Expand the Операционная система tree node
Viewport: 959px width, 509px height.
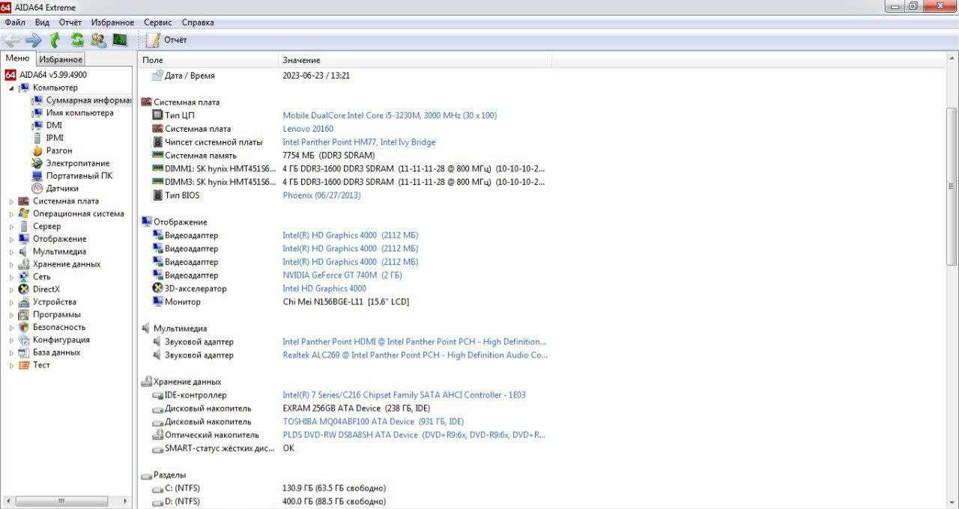click(11, 214)
